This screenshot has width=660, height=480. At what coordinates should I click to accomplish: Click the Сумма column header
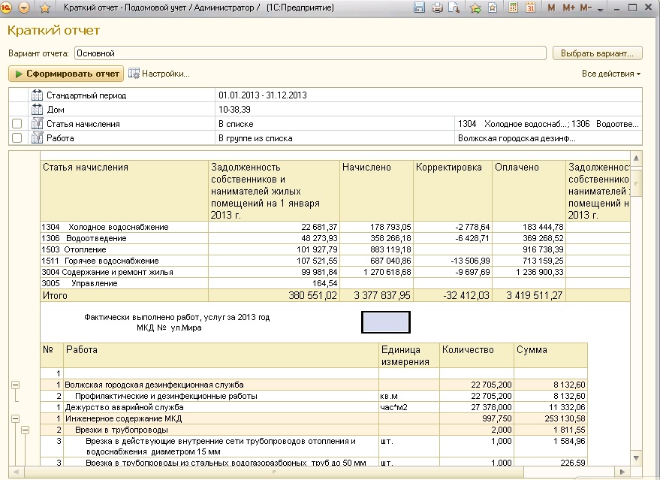[x=550, y=355]
